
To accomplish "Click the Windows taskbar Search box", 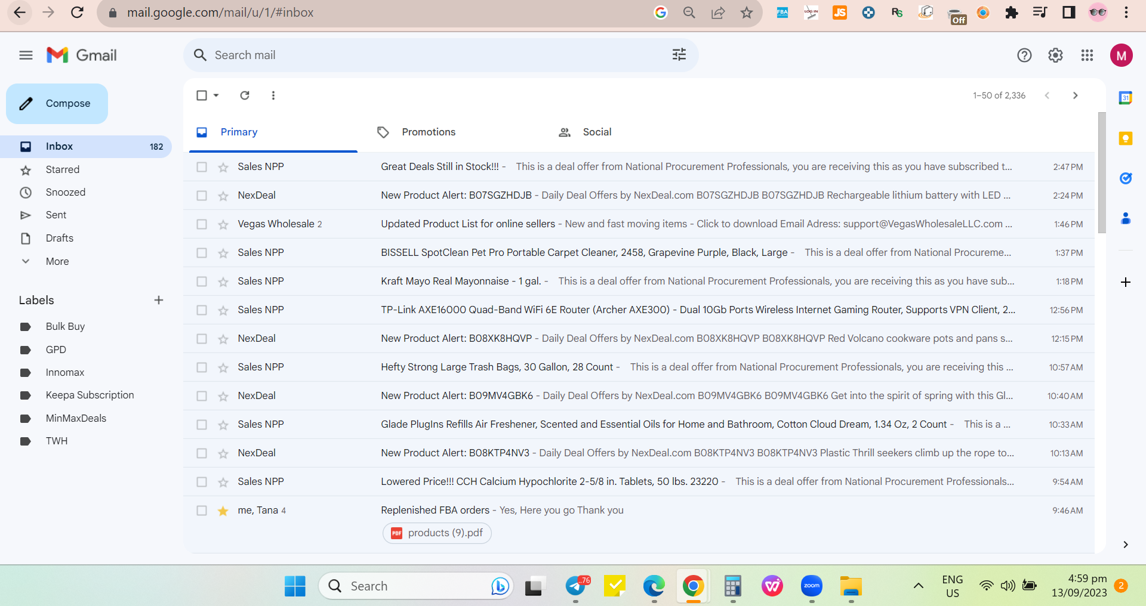I will click(416, 586).
